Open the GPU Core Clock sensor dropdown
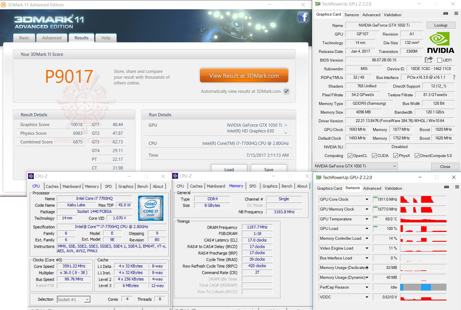Image resolution: width=461 pixels, height=310 pixels. click(367, 200)
